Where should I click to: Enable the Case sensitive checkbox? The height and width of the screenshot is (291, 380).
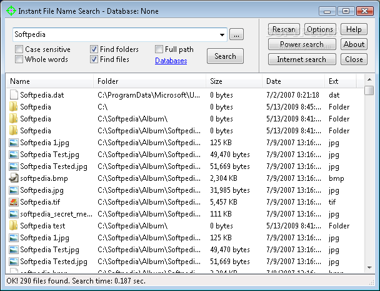pos(19,49)
